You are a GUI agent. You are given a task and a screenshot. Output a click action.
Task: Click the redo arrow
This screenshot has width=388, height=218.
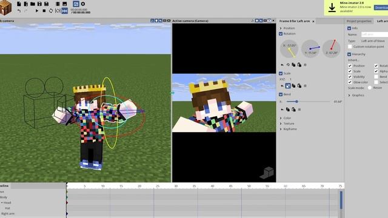click(26, 11)
